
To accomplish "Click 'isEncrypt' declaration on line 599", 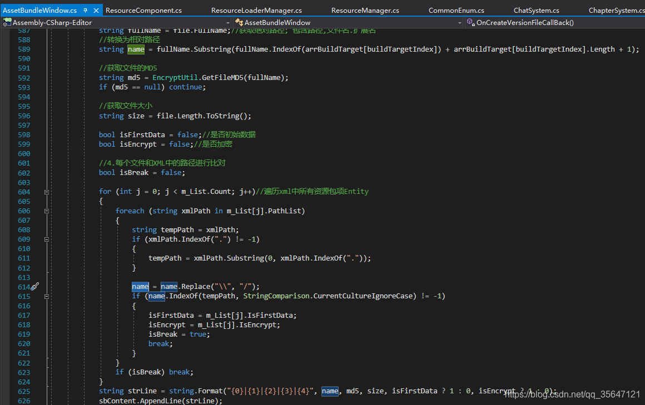I will [138, 144].
